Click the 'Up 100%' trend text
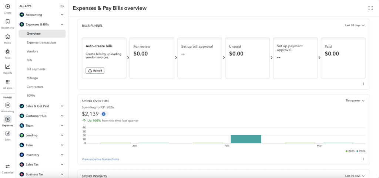Viewport: 379px width, 178px height. (94, 121)
